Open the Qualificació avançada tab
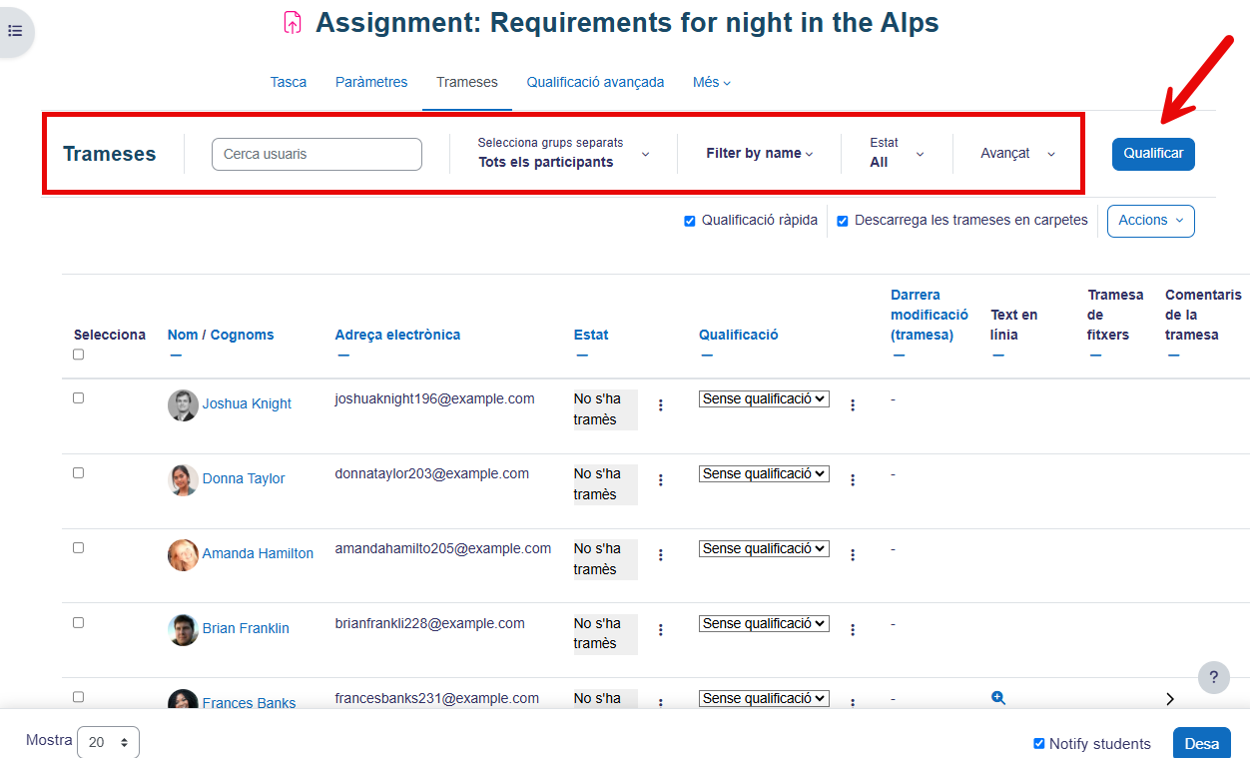This screenshot has height=758, width=1250. (x=595, y=82)
